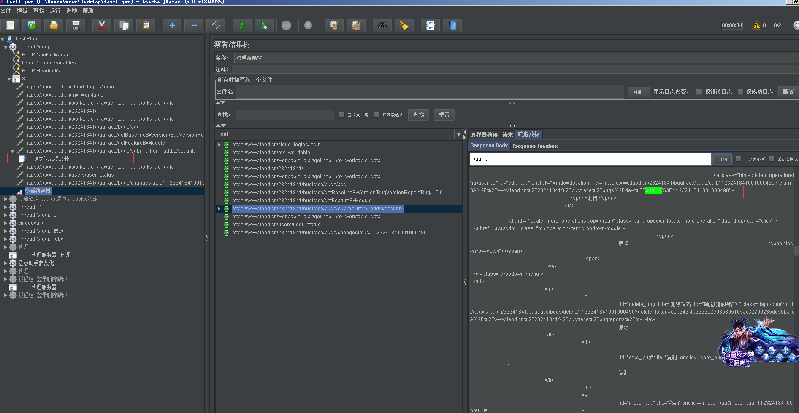Select the 察看结果树 node in test plan tree

pyautogui.click(x=38, y=191)
